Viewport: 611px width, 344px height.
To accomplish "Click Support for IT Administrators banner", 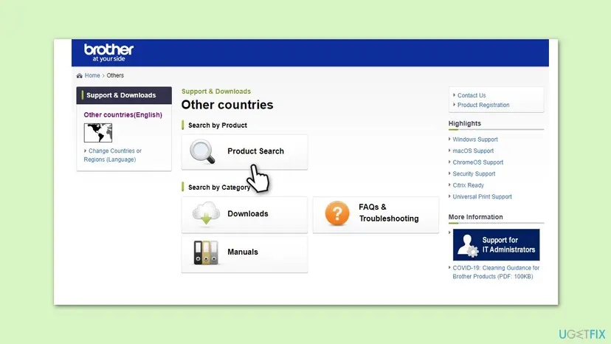I will (x=496, y=245).
